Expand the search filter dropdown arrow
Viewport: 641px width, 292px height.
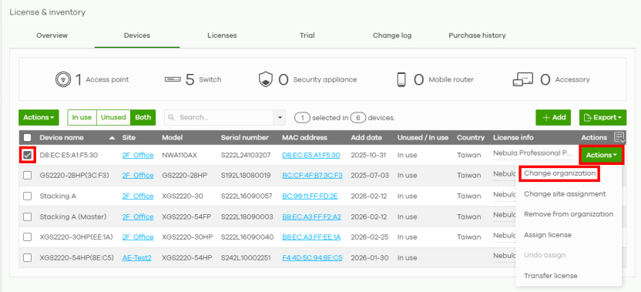(x=280, y=117)
